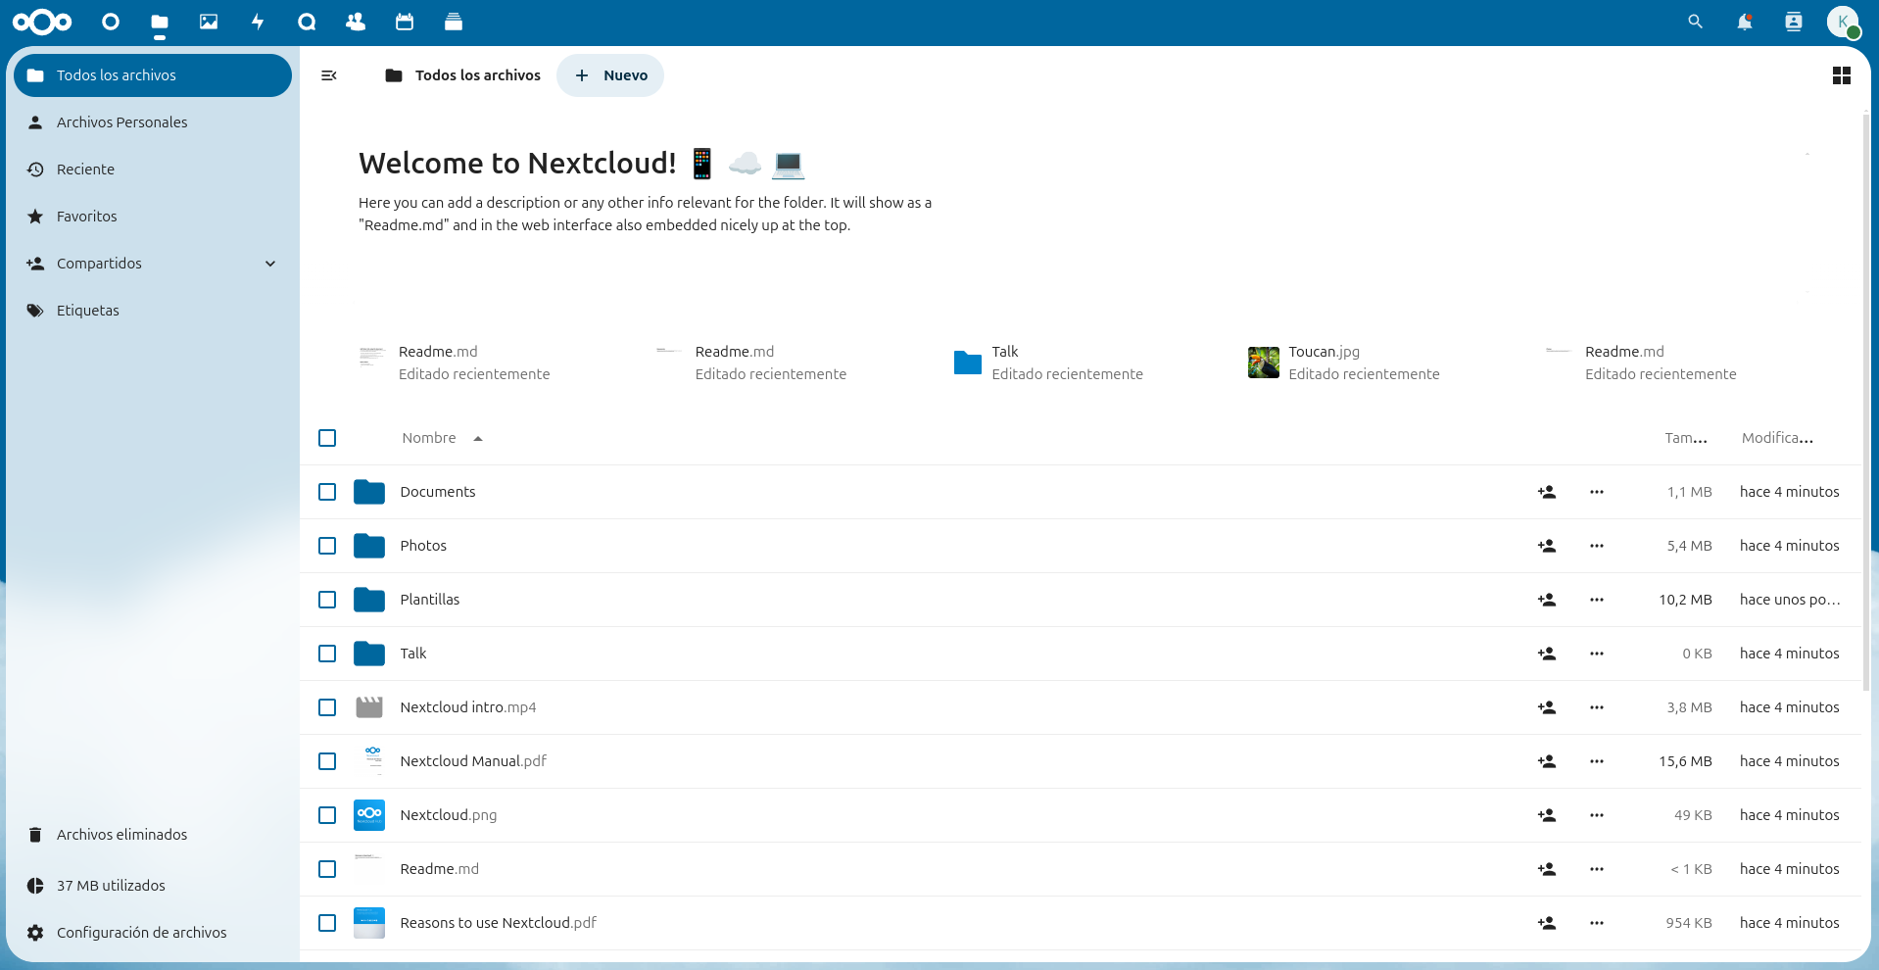Open Reasons to use Nextcloud.pdf file
Screen dimensions: 1879x970
(498, 923)
